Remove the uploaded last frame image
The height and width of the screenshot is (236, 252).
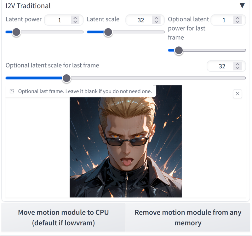238,94
